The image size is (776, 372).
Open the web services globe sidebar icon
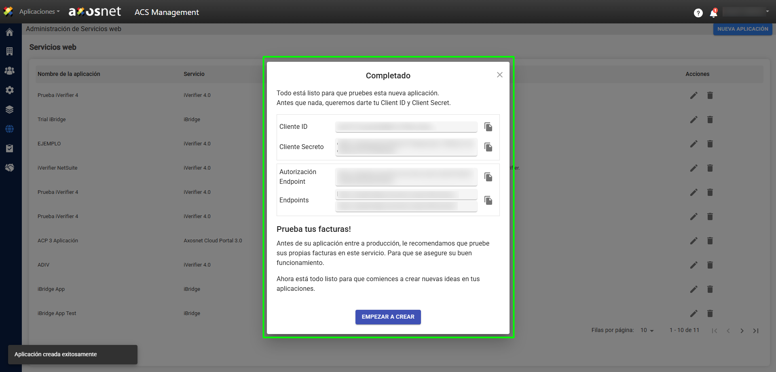(10, 129)
